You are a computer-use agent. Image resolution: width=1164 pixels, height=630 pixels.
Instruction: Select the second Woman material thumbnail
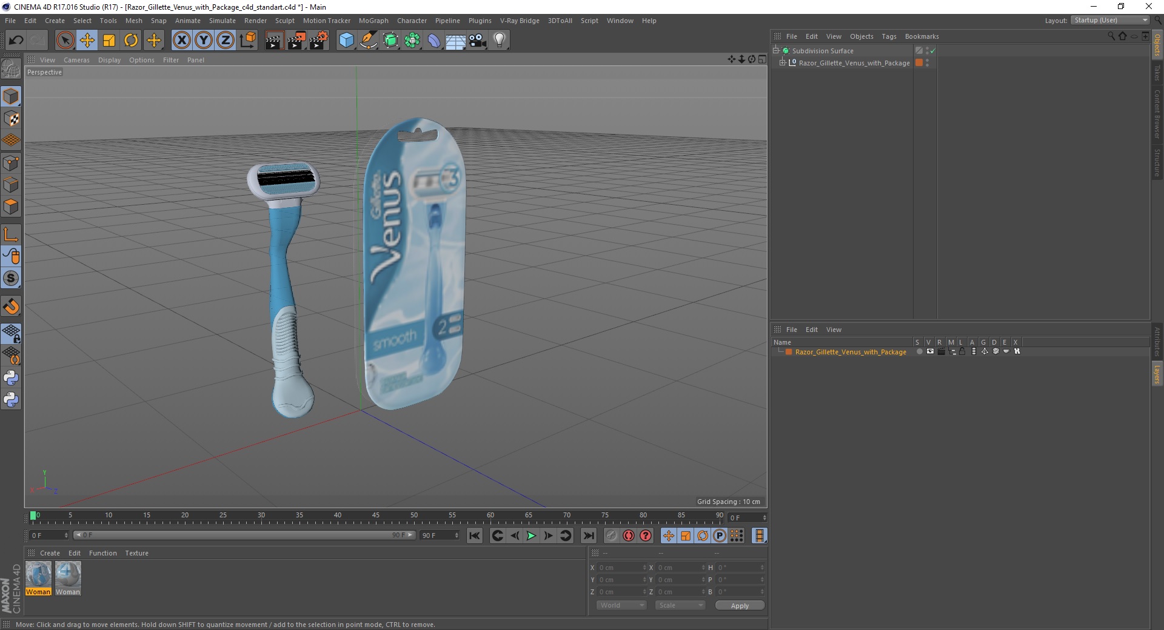[68, 574]
